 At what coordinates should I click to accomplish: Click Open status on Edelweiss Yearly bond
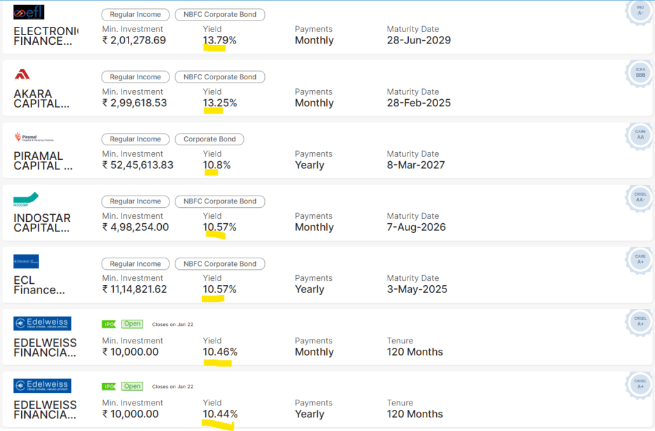[132, 386]
